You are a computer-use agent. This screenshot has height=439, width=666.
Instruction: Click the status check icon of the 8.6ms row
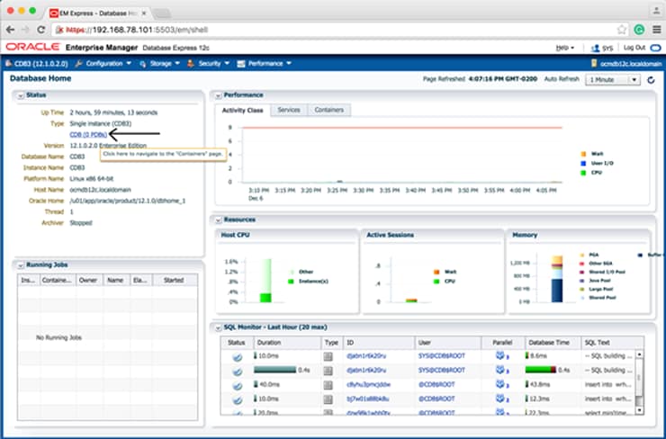237,356
